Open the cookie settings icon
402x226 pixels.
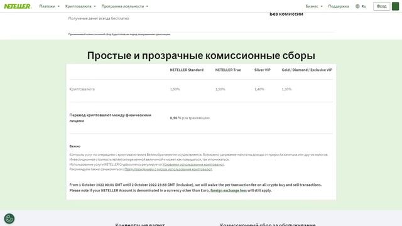[x=9, y=218]
